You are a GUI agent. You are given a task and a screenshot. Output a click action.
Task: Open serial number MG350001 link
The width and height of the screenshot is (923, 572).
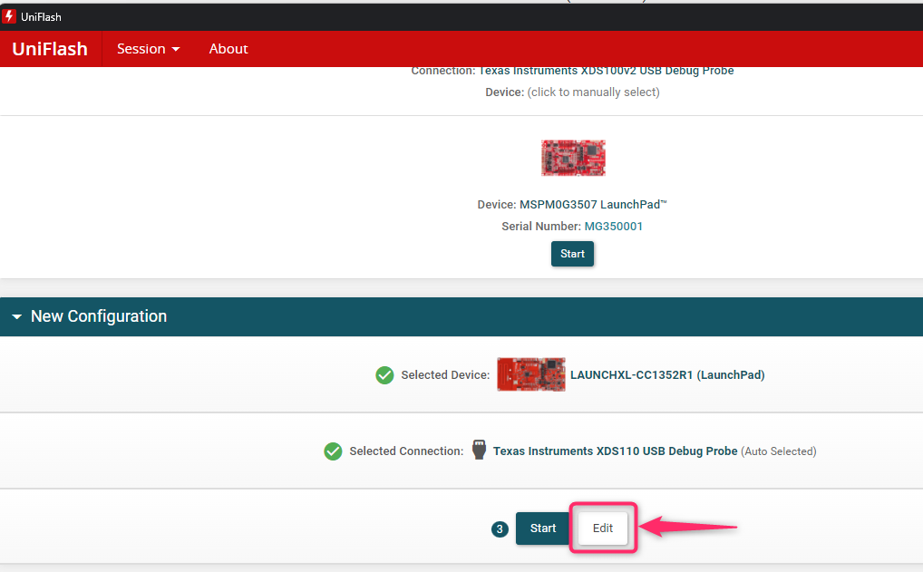tap(614, 227)
